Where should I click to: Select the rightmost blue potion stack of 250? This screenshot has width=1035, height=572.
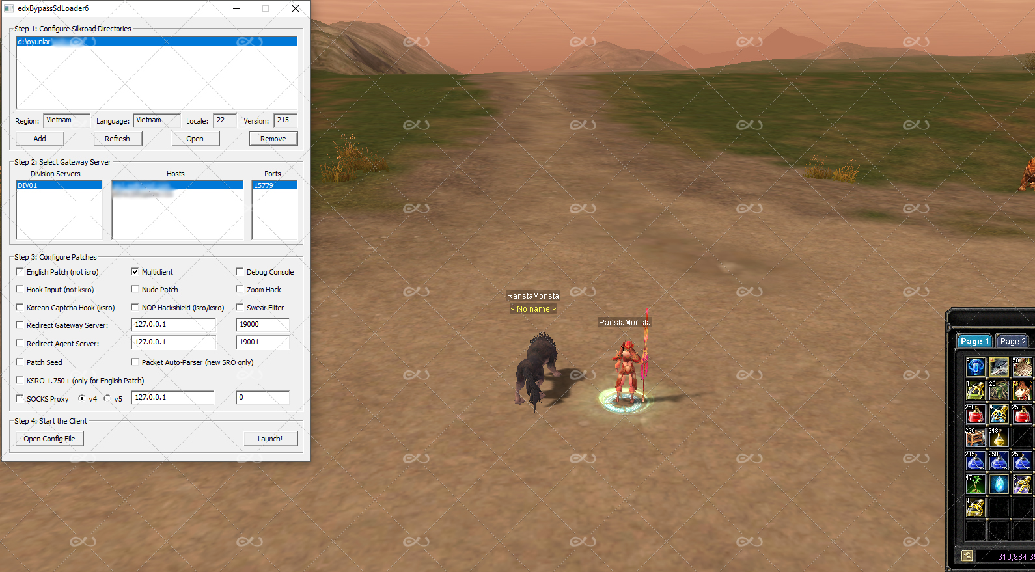1022,461
